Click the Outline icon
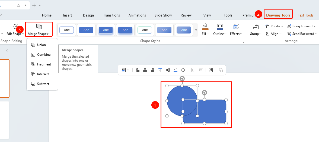The width and height of the screenshot is (319, 142). pos(220,27)
